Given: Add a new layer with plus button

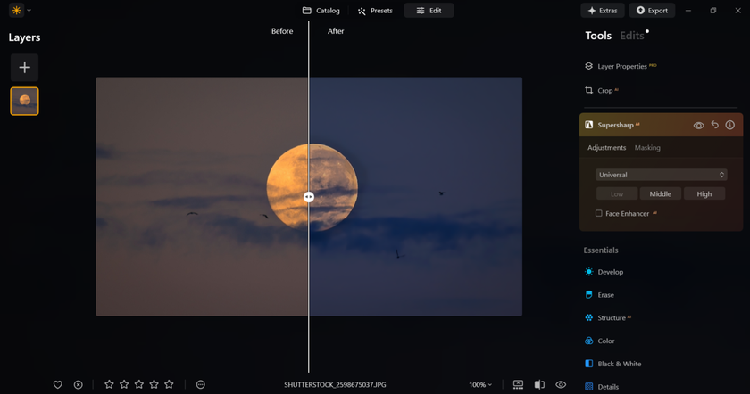Looking at the screenshot, I should tap(24, 68).
